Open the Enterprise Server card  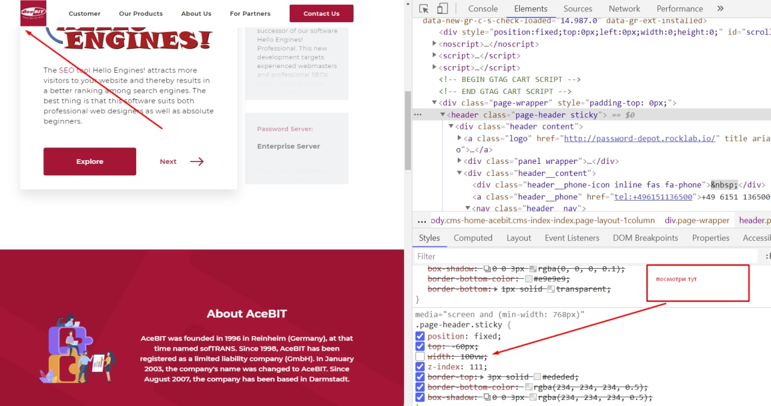297,149
